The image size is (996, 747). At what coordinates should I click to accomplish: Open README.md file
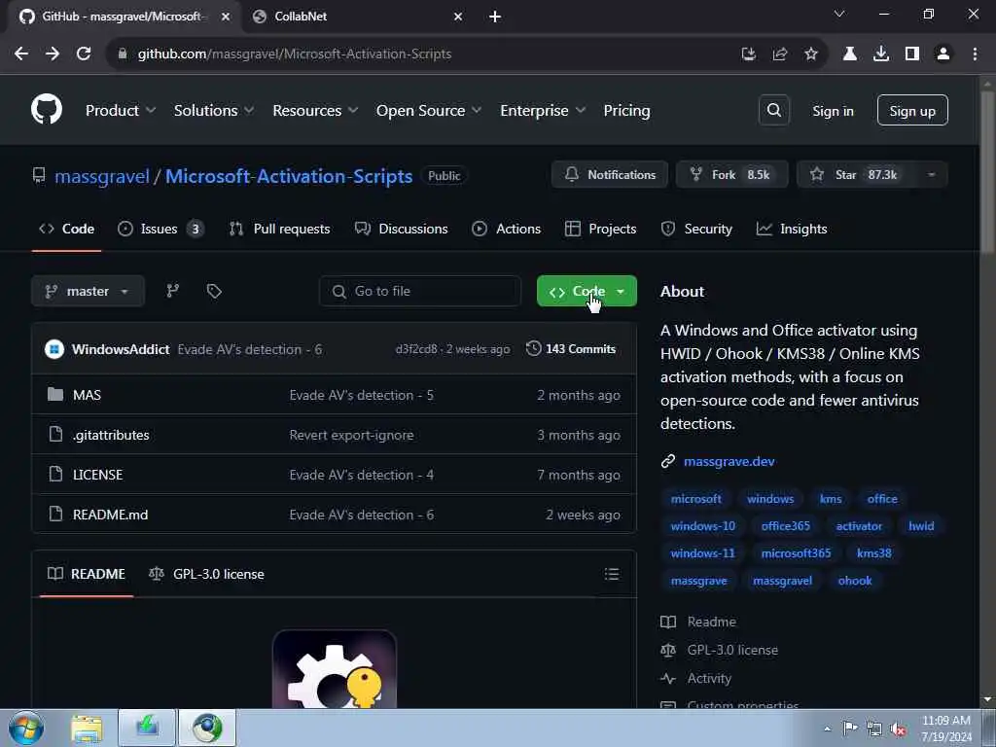[110, 516]
